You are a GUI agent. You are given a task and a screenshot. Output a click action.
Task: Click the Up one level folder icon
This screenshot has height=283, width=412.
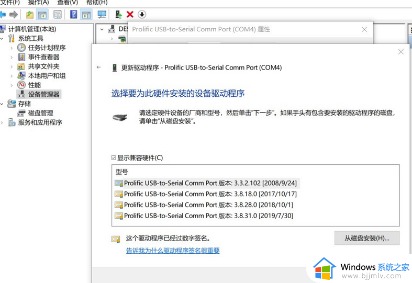pos(30,15)
